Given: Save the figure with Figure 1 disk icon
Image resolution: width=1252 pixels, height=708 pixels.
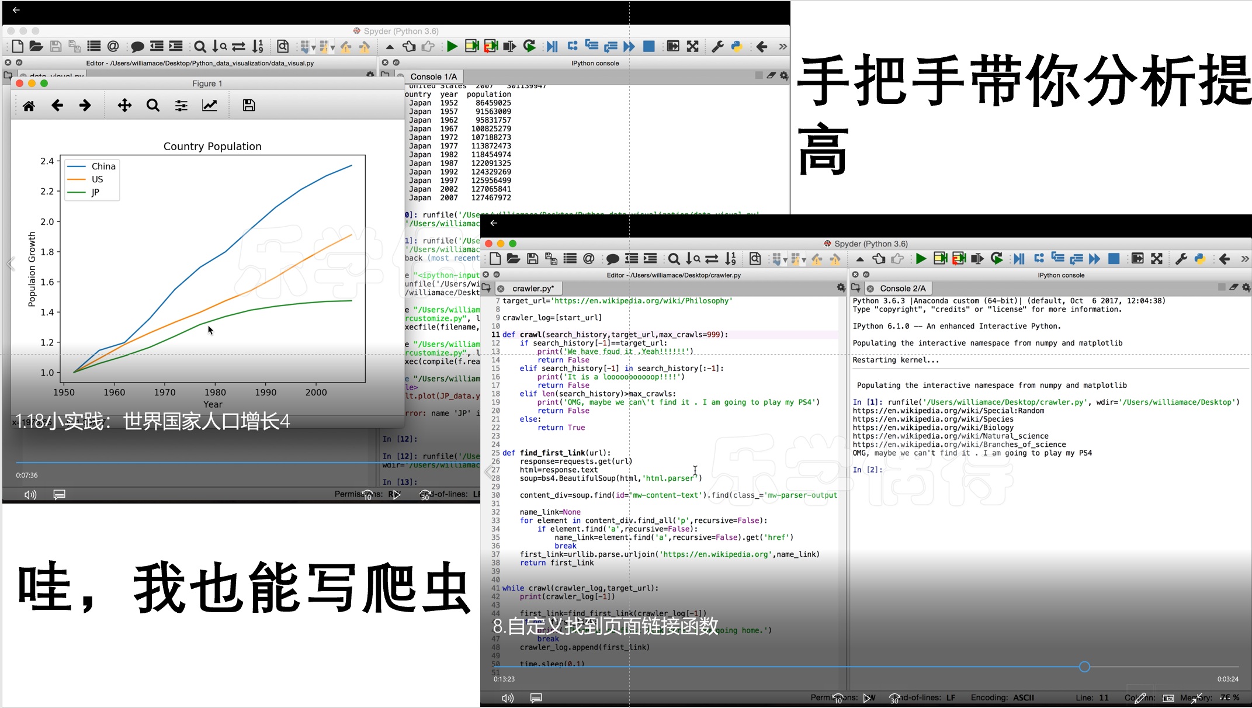Looking at the screenshot, I should pos(249,106).
